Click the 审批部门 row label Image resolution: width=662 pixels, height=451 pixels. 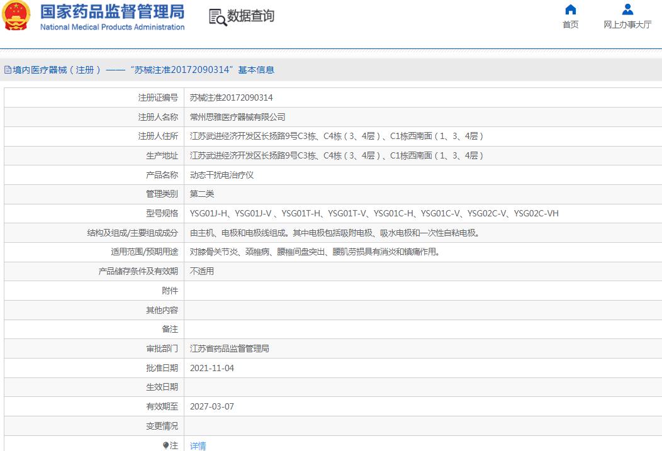tap(162, 348)
